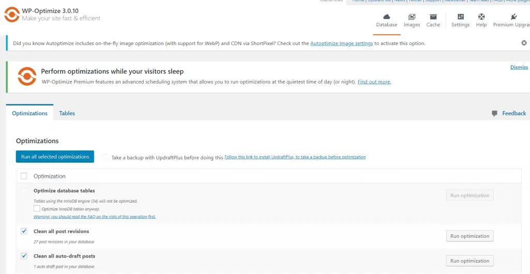Click the Premium Upgrade rocket icon
Image resolution: width=530 pixels, height=274 pixels.
tap(513, 17)
